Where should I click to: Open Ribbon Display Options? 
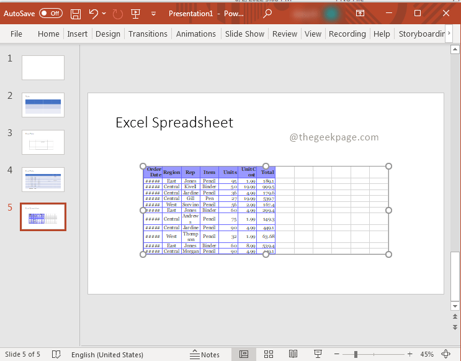[x=360, y=13]
